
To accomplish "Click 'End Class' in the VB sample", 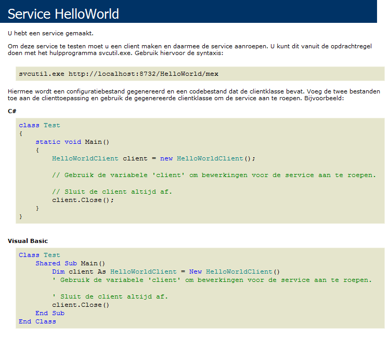I will [x=37, y=321].
